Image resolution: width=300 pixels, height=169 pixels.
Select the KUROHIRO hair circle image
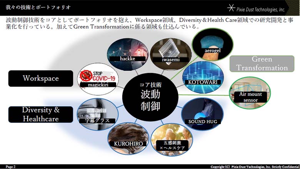click(x=128, y=138)
